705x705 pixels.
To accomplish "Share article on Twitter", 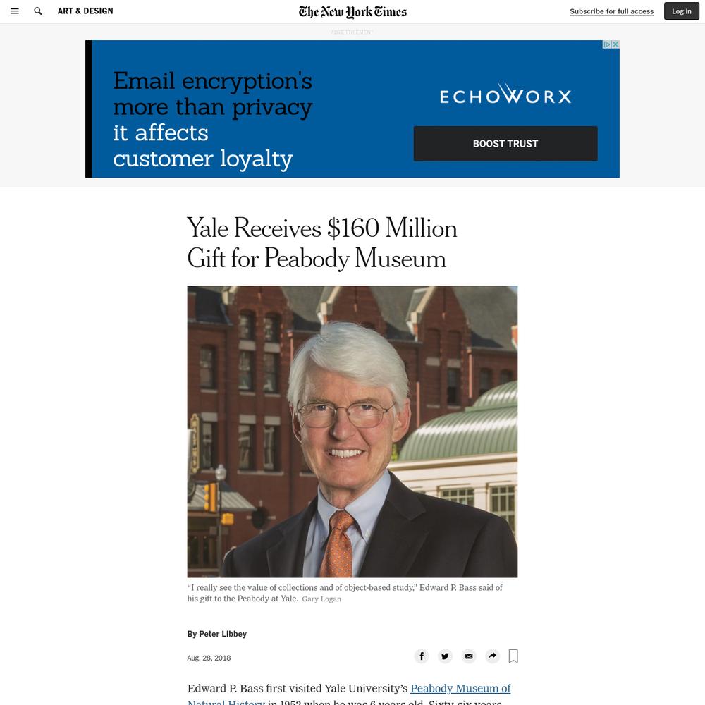I will click(x=445, y=656).
